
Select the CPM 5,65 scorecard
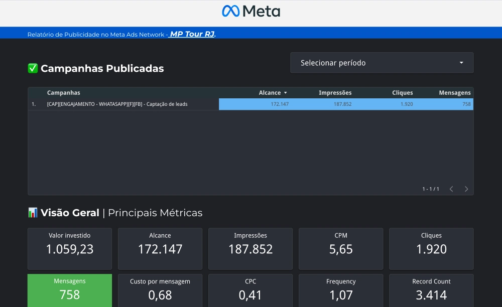pos(341,249)
